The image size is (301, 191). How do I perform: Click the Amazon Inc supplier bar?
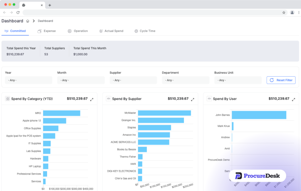pyautogui.click(x=154, y=135)
